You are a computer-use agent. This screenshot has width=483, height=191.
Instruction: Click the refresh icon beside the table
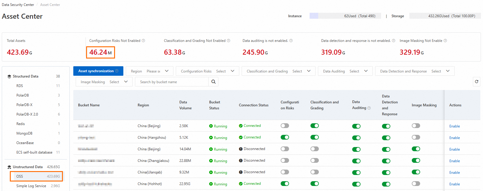476,82
